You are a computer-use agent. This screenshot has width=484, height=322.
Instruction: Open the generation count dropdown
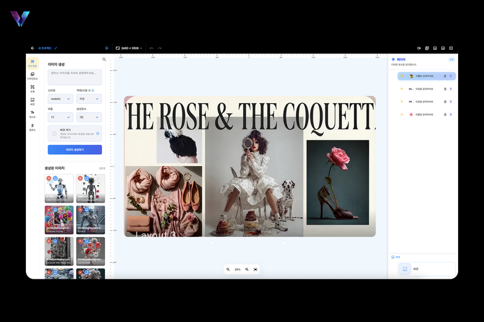[x=89, y=117]
